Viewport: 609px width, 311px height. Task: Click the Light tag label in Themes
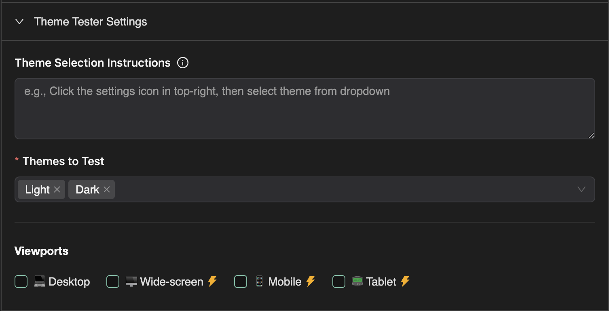coord(37,189)
